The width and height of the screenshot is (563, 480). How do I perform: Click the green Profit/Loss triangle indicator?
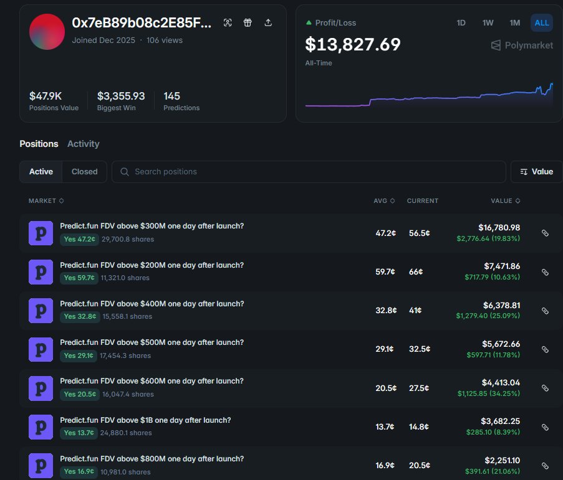(x=309, y=22)
